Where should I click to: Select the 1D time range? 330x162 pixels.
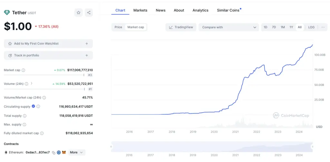tap(266, 27)
